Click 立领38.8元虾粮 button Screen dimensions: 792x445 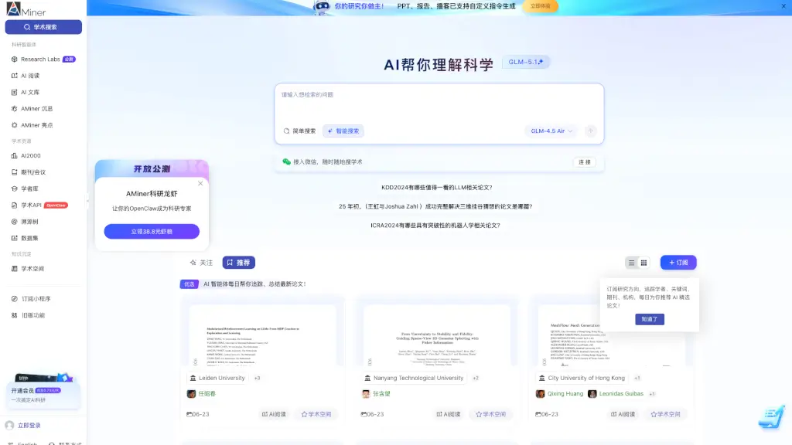pos(152,232)
